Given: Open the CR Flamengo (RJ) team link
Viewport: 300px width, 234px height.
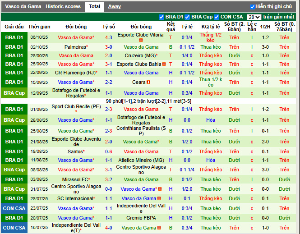Looking at the screenshot, I should tap(76, 73).
